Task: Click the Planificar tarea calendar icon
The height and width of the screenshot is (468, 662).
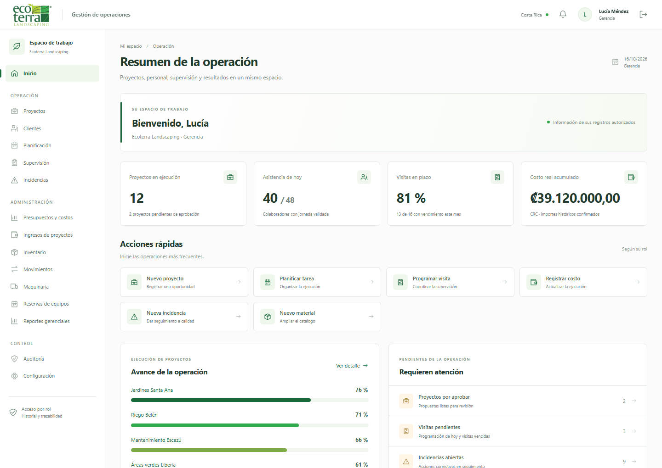Action: pyautogui.click(x=268, y=282)
